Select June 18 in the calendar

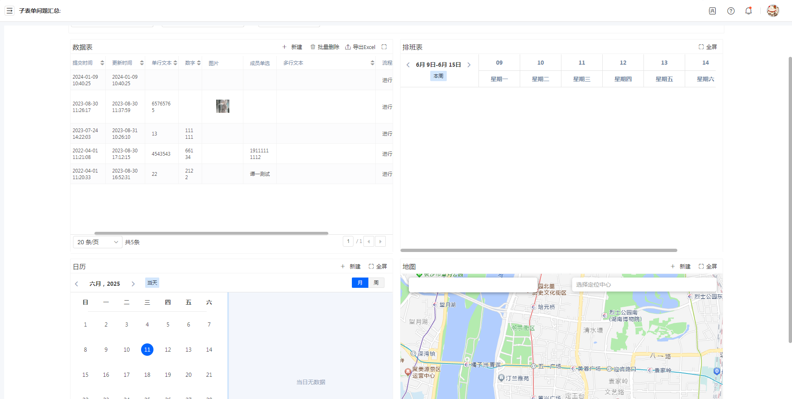coord(147,375)
